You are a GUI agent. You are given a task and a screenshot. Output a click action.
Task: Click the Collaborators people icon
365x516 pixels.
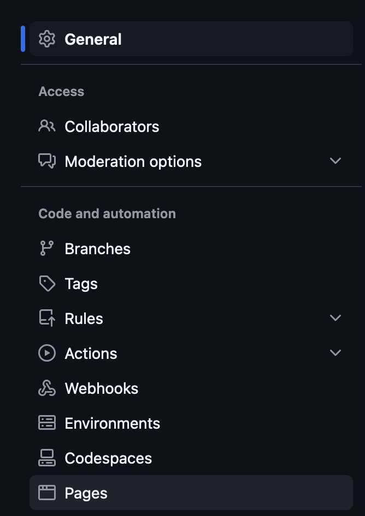pos(47,127)
